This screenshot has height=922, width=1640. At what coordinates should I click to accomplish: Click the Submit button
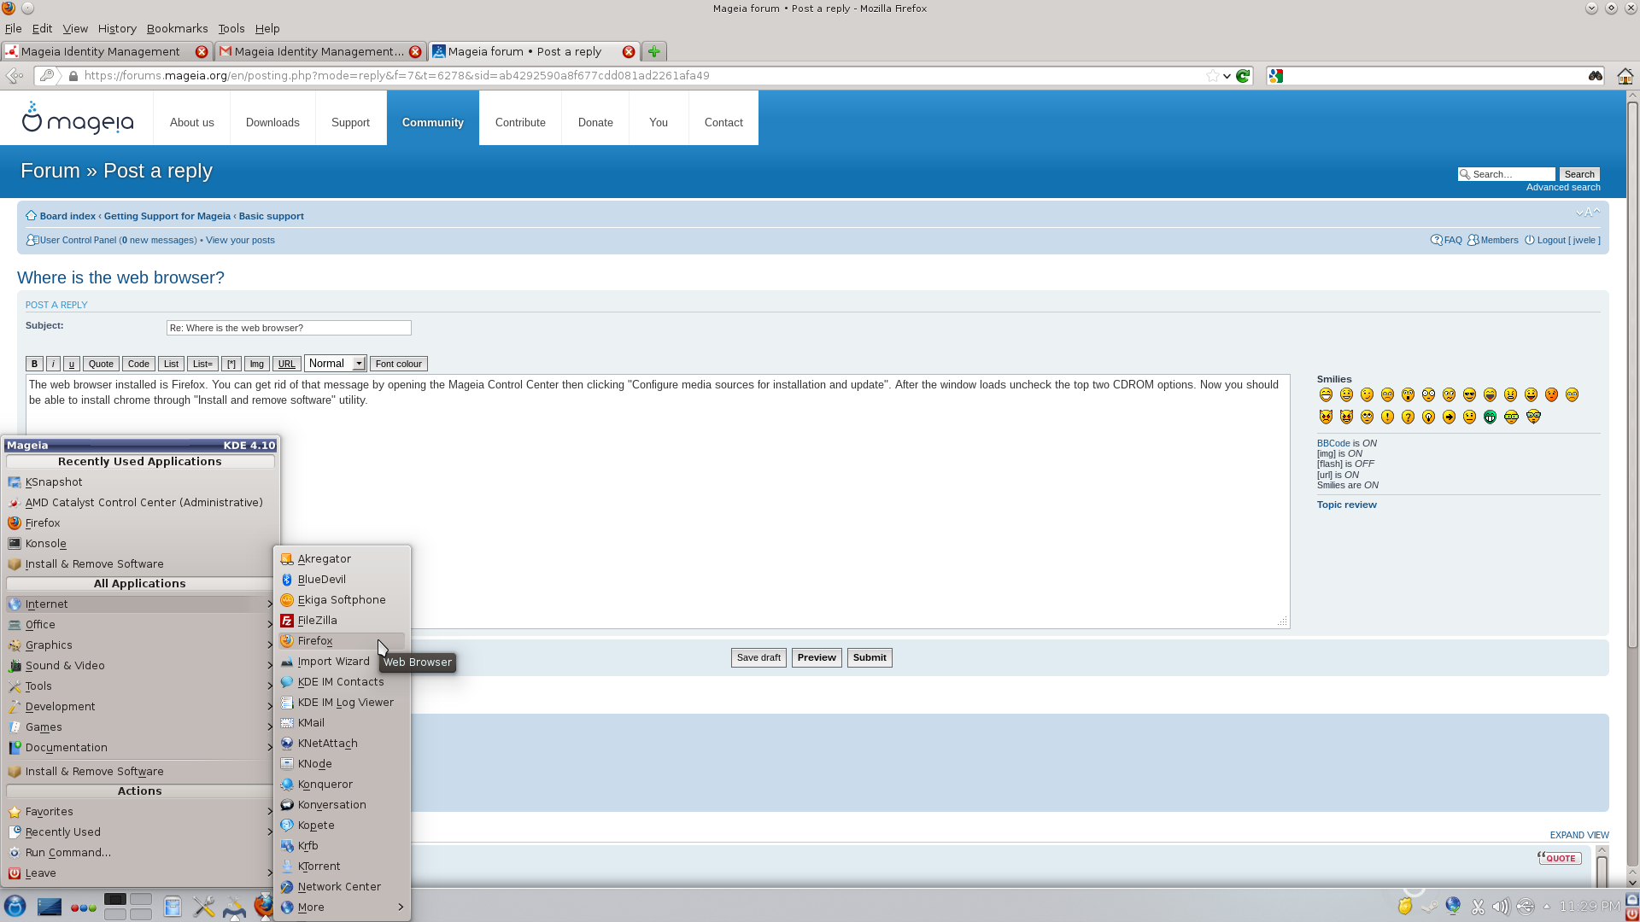pyautogui.click(x=870, y=658)
